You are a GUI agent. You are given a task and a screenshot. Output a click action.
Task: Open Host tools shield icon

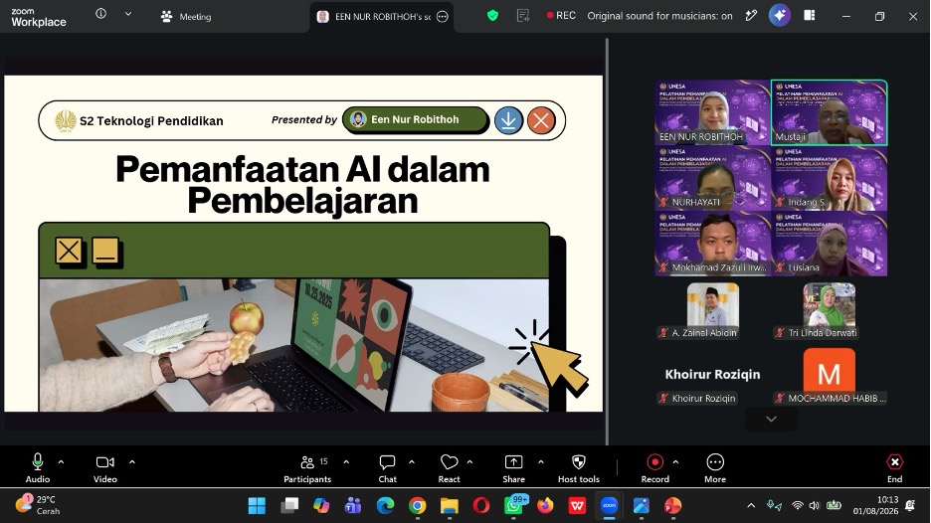(578, 462)
